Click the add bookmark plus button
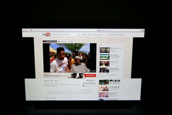This screenshot has height=115, width=172. point(29,30)
